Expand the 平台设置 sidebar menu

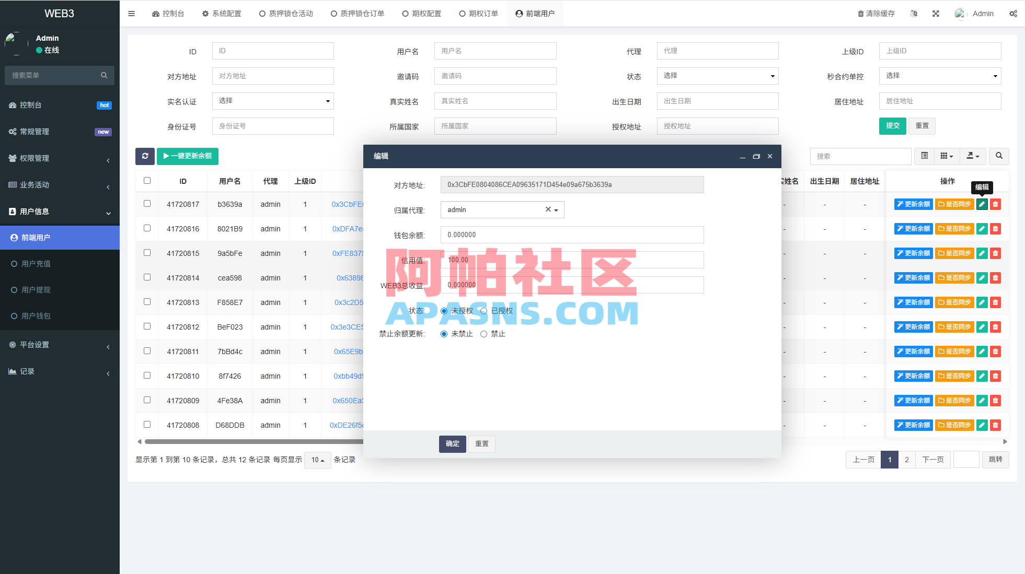pos(60,345)
